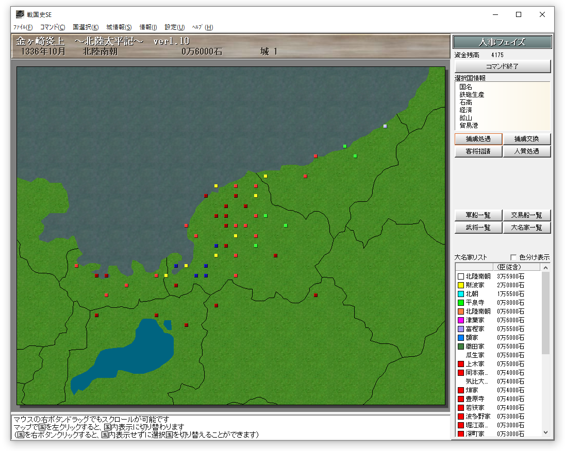Open the 軍船一覧 list
Viewport: 565px width, 451px height.
coord(478,215)
